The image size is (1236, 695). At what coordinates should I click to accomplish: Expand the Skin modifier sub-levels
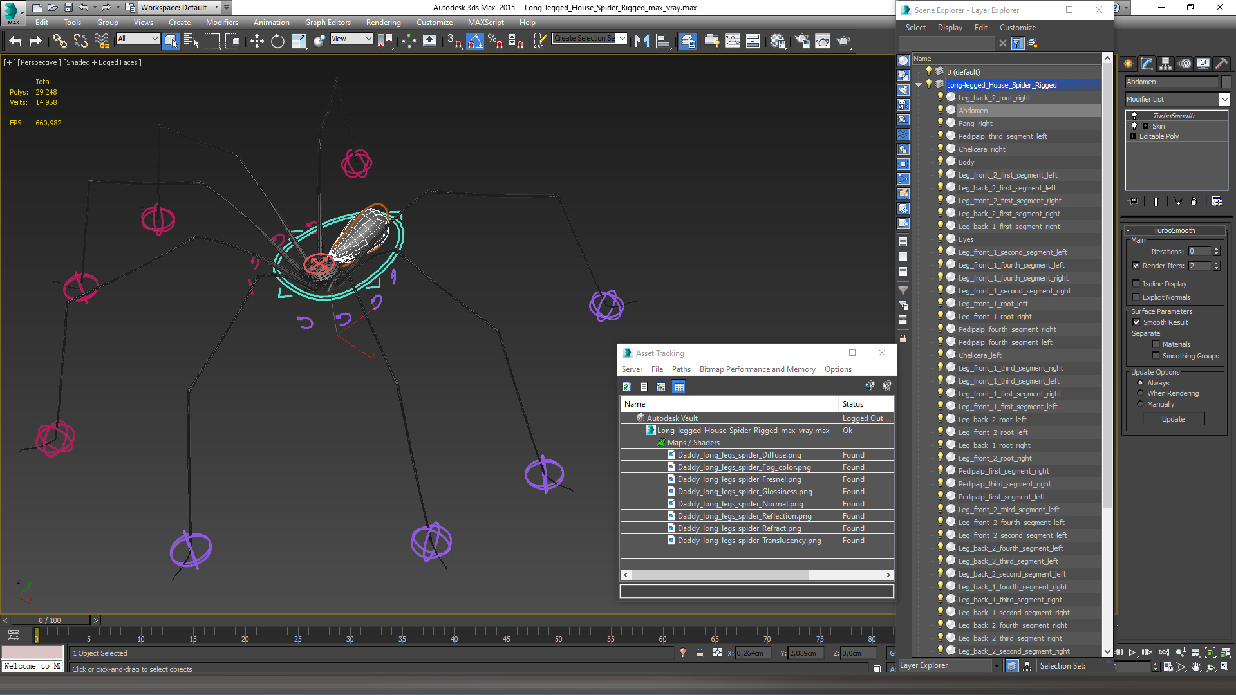click(1145, 126)
